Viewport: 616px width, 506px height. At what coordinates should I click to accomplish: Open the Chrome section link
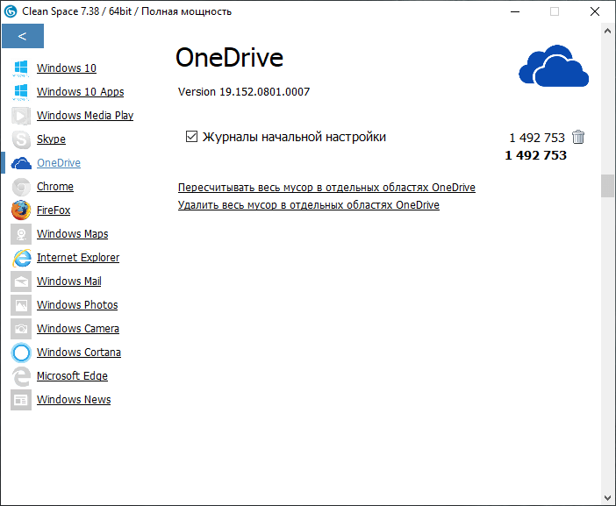pos(55,187)
